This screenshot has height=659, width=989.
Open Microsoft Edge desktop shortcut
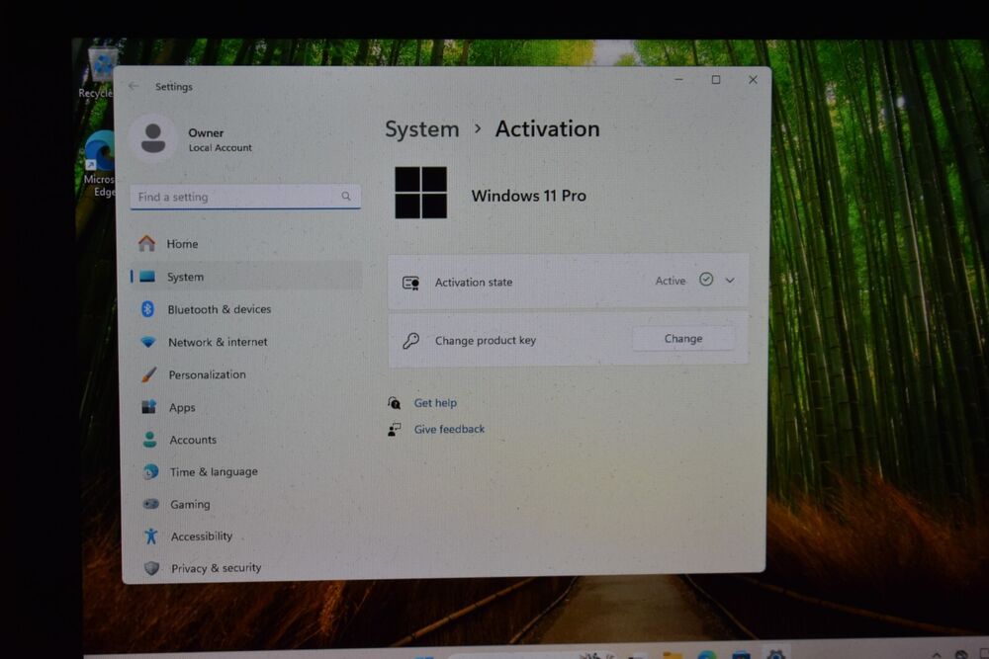(x=101, y=163)
